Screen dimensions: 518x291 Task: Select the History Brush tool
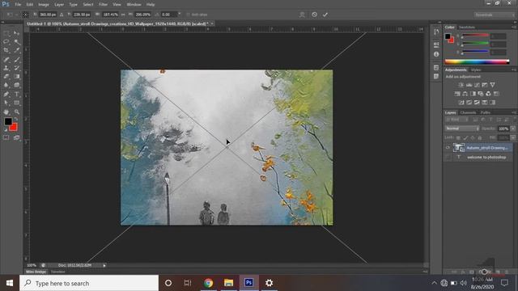pos(16,68)
